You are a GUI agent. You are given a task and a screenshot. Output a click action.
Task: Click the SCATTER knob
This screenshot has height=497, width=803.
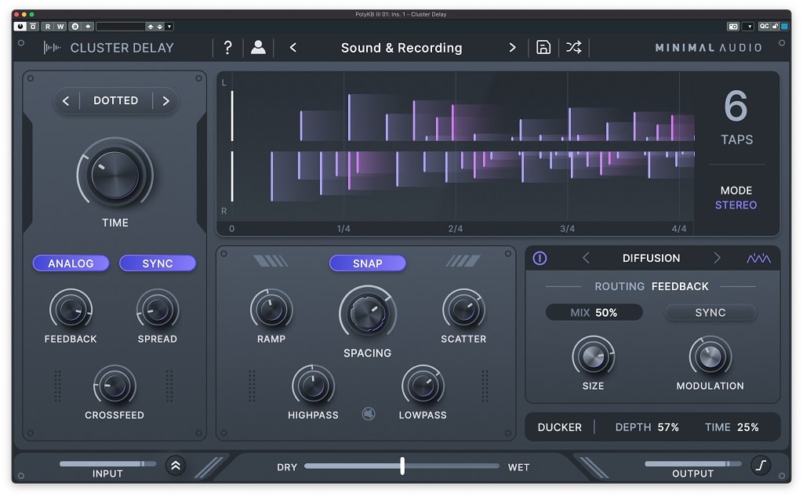point(463,309)
